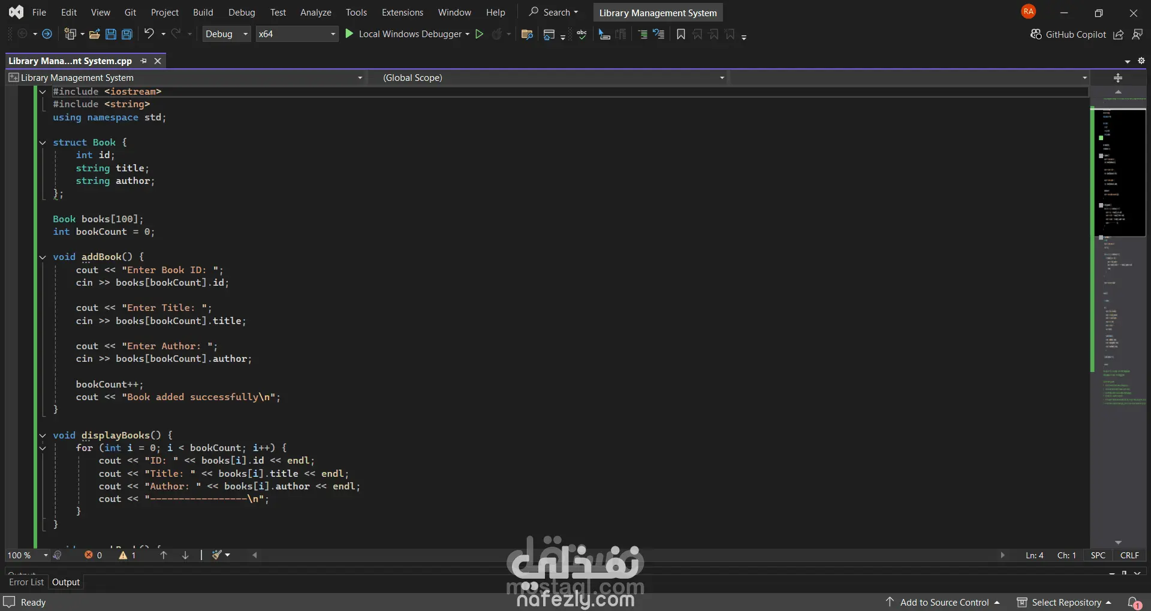Open the RA account profile badge
The image size is (1151, 611).
pyautogui.click(x=1029, y=11)
